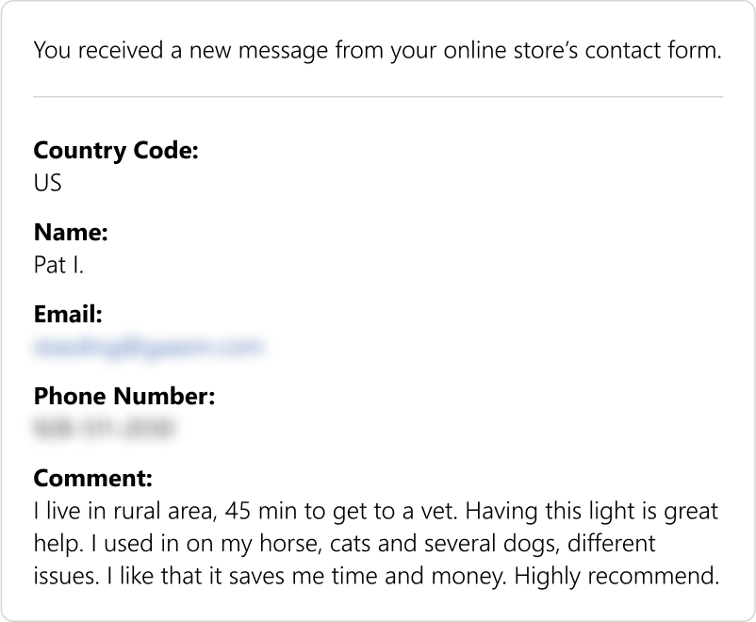The height and width of the screenshot is (622, 756).
Task: Click the "Phone Number:" field label
Action: (124, 396)
